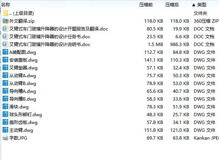The height and width of the screenshot is (160, 219).
Task: Select file 安装盖板.dwg
Action: tap(23, 60)
